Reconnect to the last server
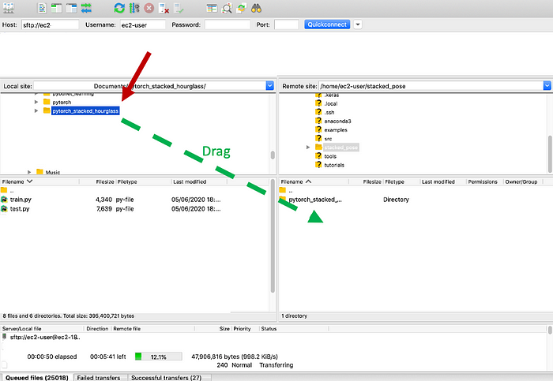The width and height of the screenshot is (553, 381). click(179, 8)
